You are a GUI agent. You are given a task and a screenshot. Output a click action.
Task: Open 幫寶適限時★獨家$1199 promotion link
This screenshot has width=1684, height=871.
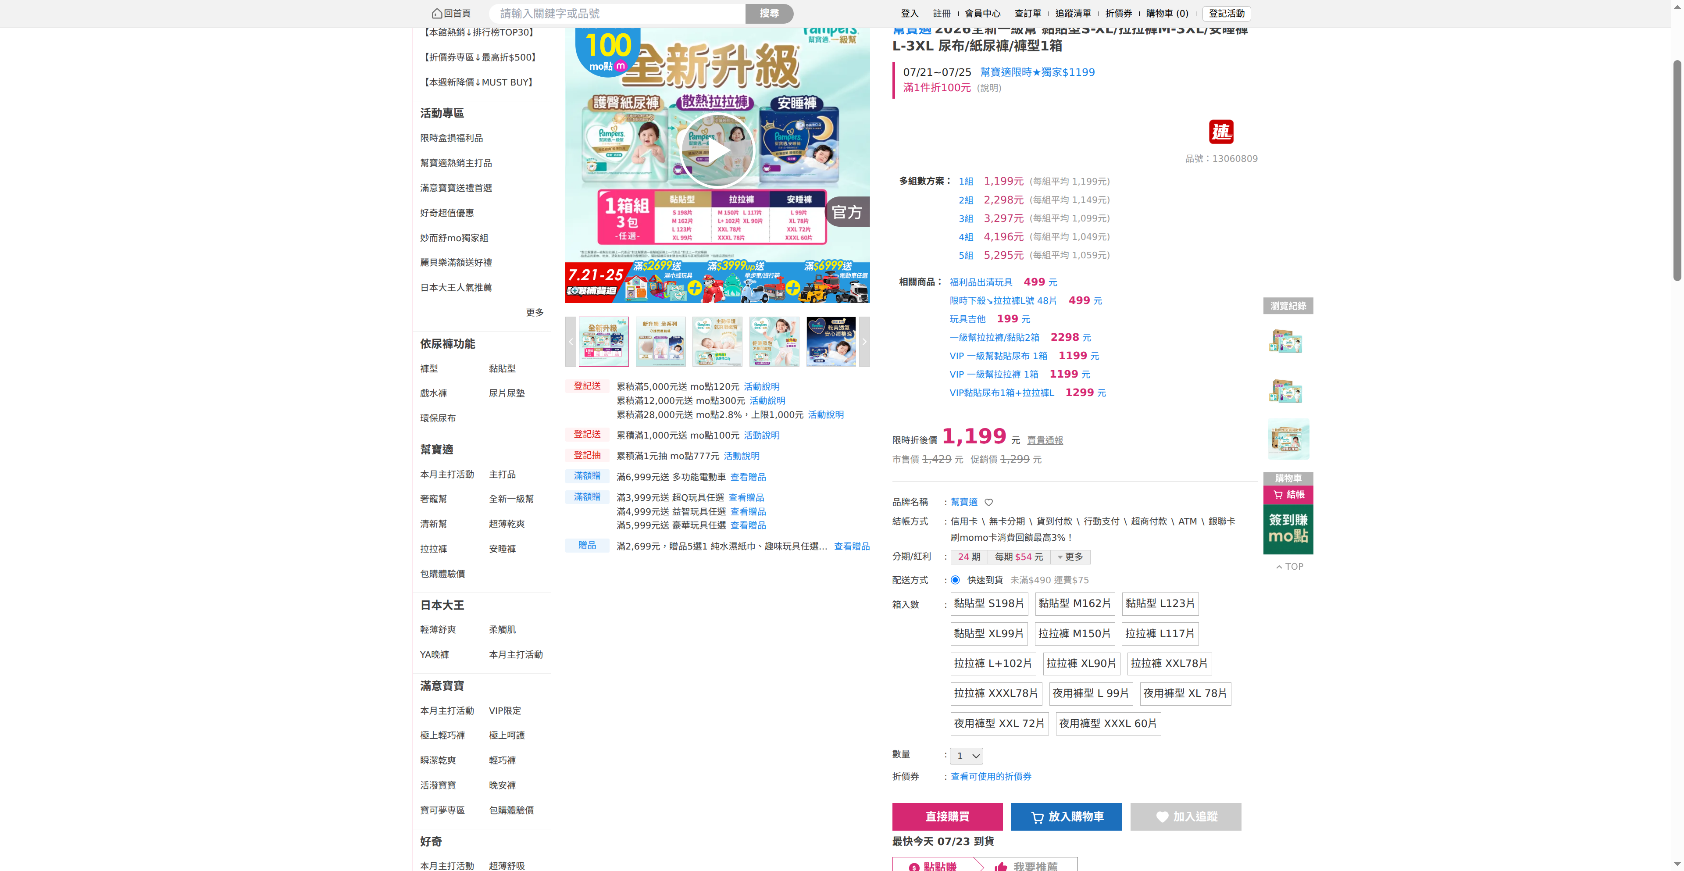[x=1037, y=73]
